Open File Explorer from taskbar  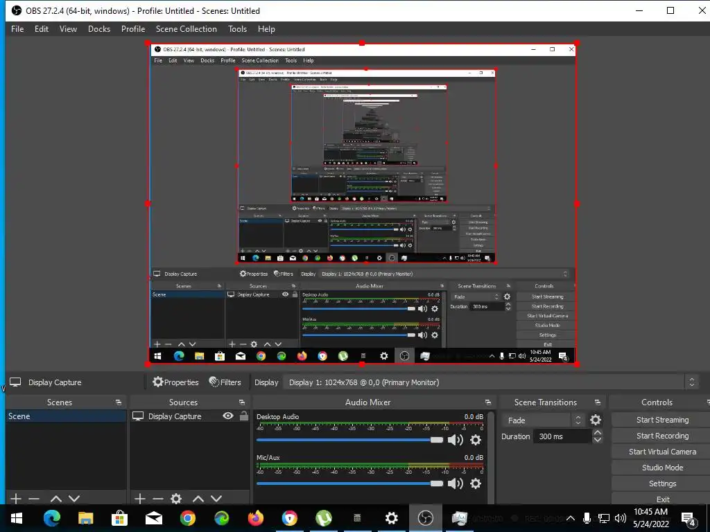tap(85, 518)
